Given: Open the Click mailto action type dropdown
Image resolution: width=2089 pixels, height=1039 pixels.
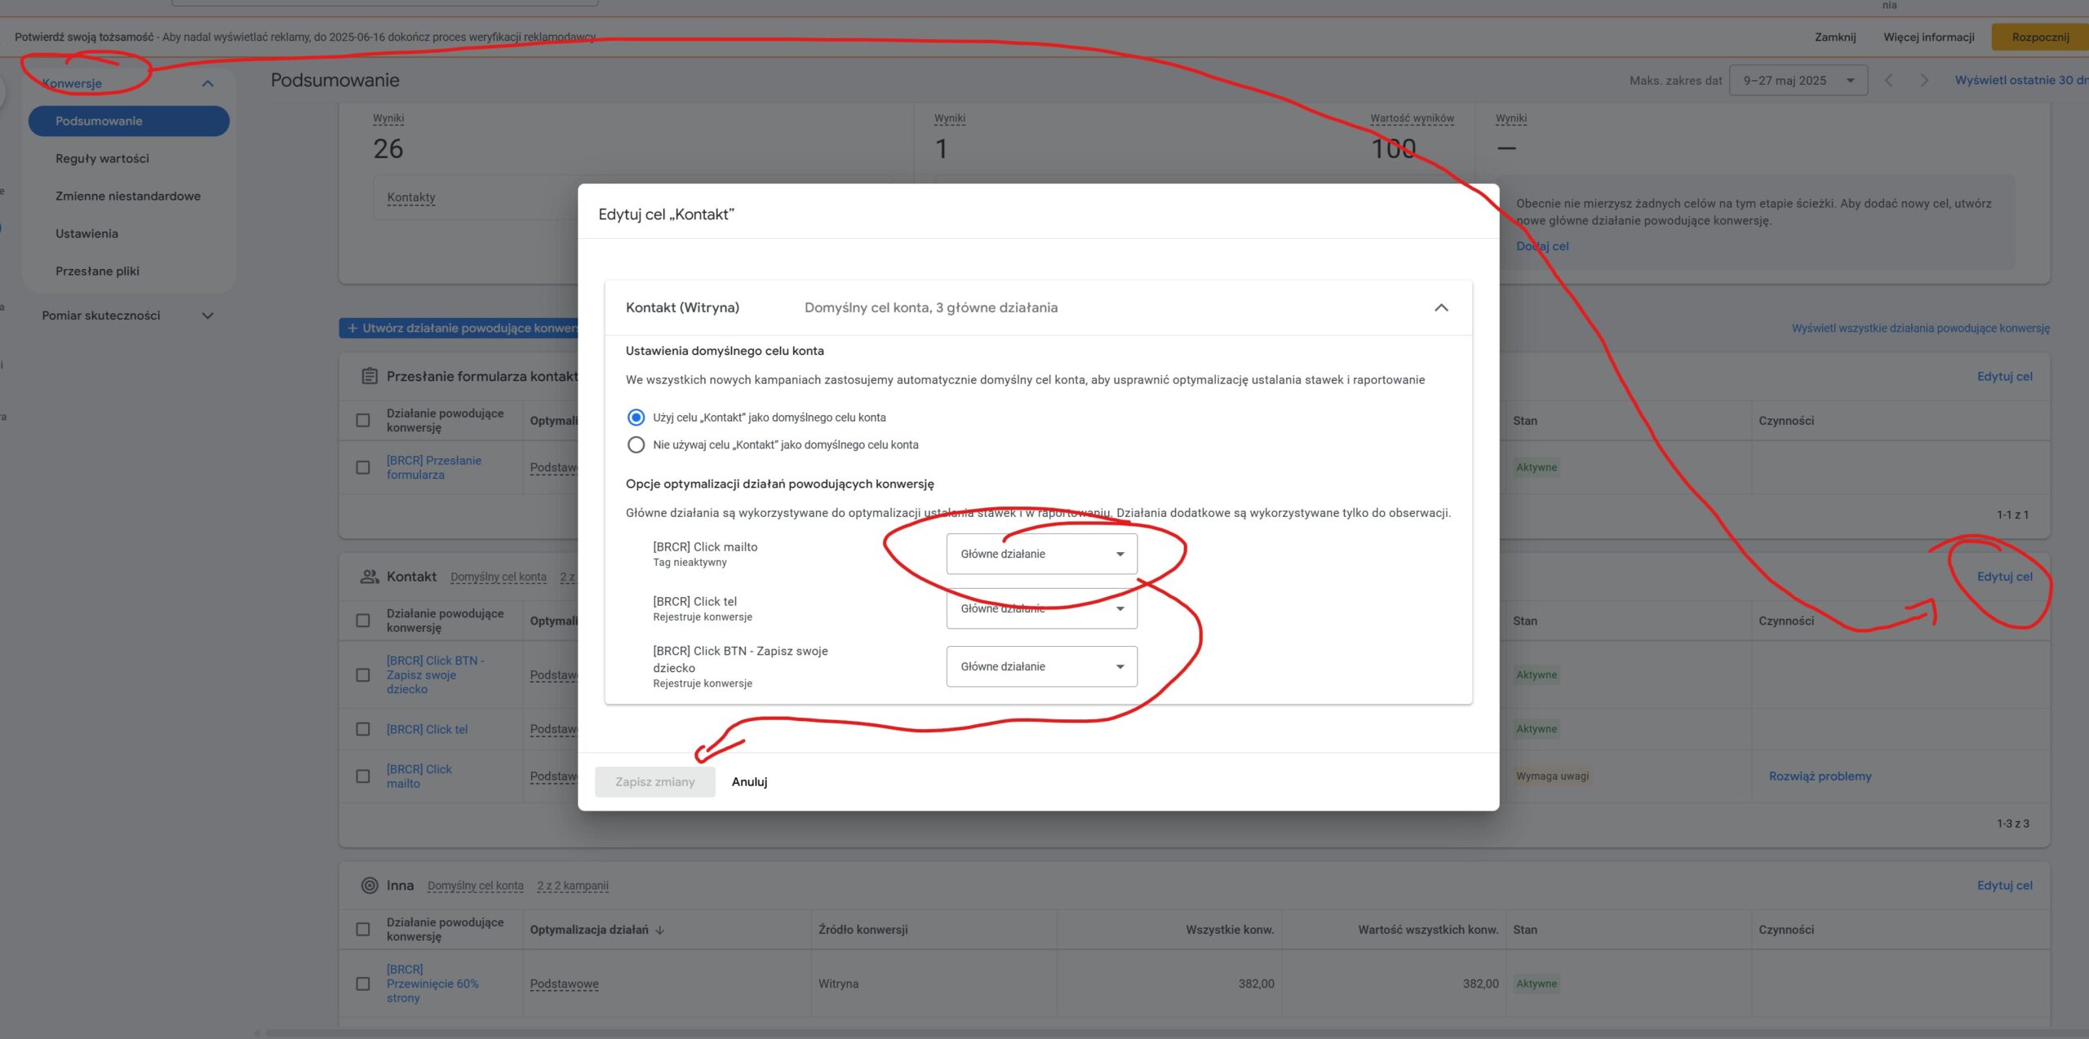Looking at the screenshot, I should 1041,554.
